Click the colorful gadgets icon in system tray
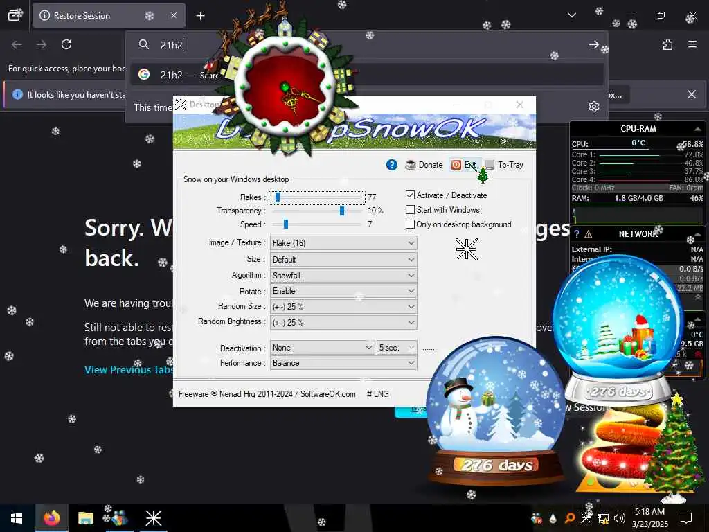Viewport: 709px width, 532px height. [x=537, y=518]
